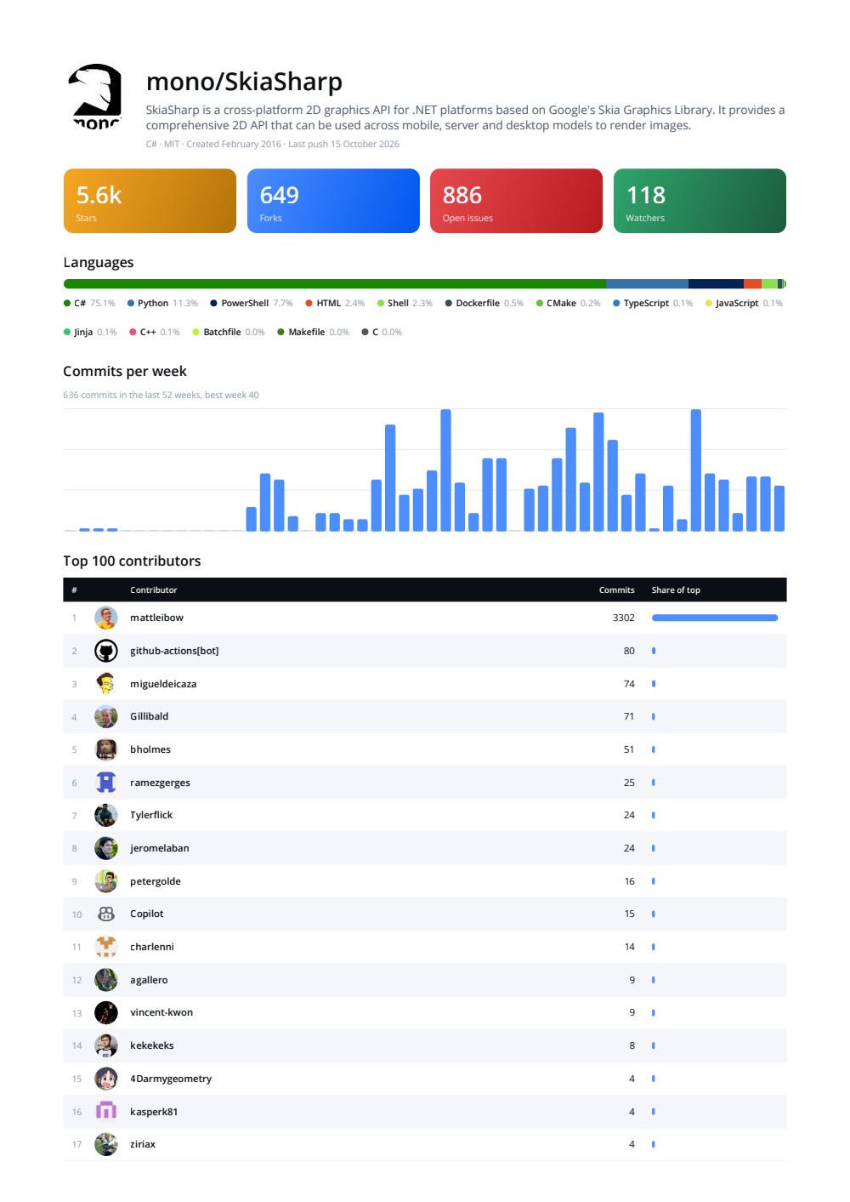Open ramezgerges contributor name
The image size is (850, 1202).
tap(160, 783)
